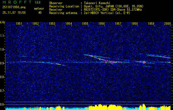Click the meteor count value 40
The image size is (173, 110).
tap(40, 13)
